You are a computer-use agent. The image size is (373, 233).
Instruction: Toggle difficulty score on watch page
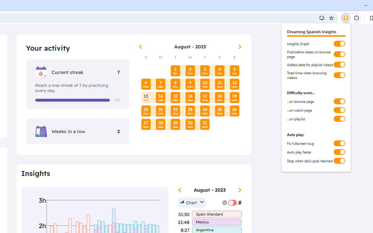[339, 110]
